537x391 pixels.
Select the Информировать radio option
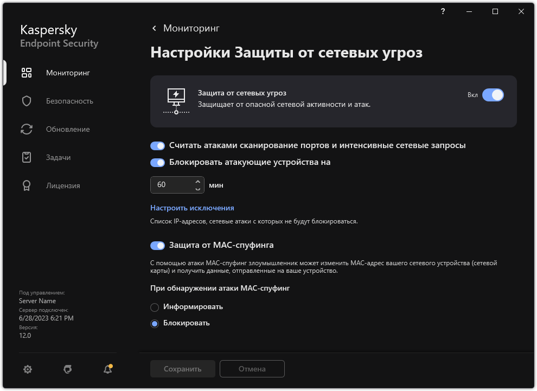pyautogui.click(x=155, y=306)
